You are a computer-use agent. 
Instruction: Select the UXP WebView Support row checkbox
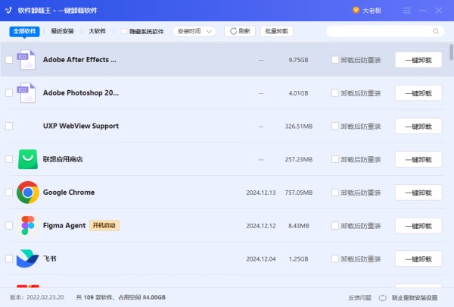coord(9,126)
